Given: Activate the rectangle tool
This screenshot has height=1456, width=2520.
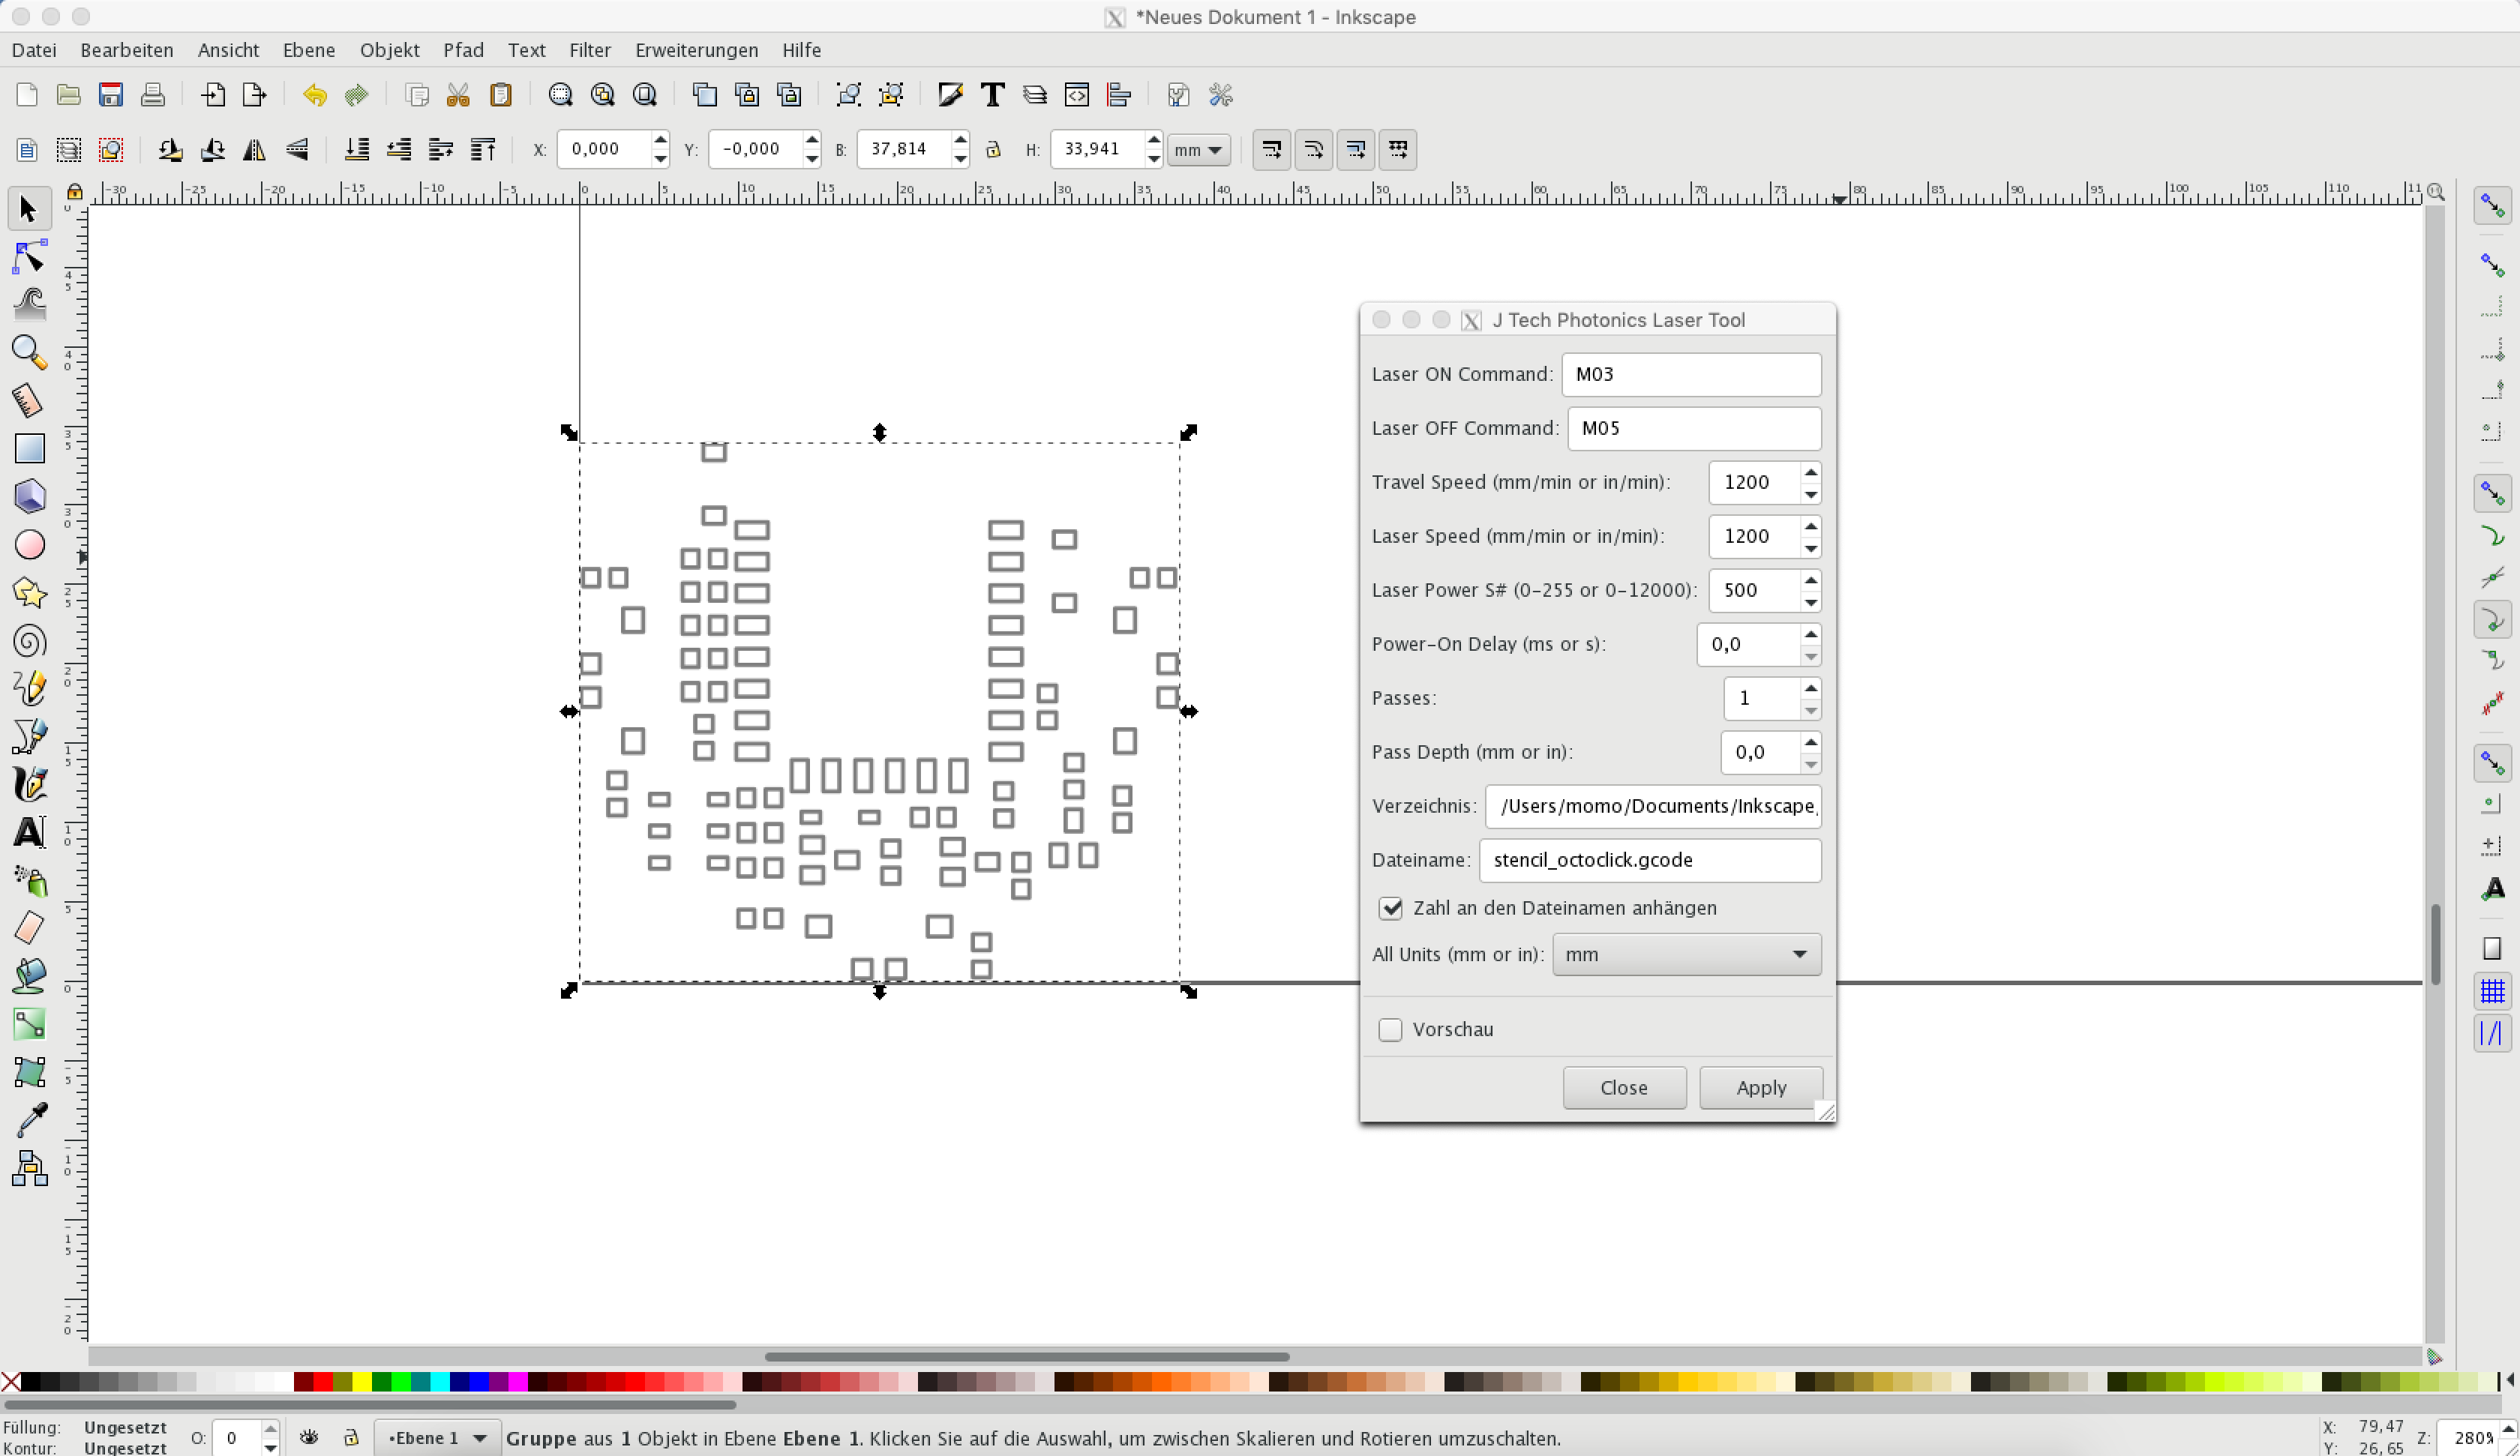Looking at the screenshot, I should [29, 448].
